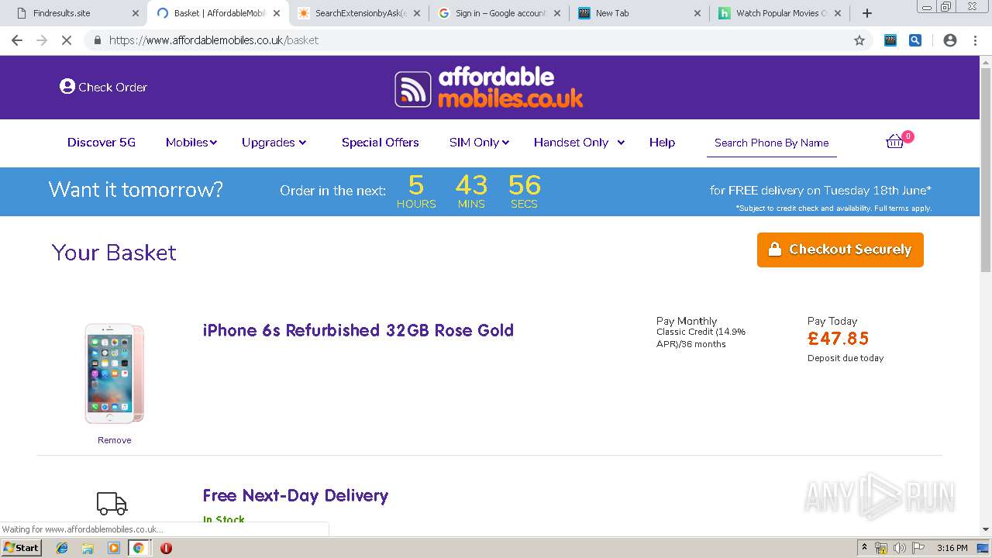Click the £47.85 deposit price
This screenshot has width=992, height=558.
click(x=839, y=339)
